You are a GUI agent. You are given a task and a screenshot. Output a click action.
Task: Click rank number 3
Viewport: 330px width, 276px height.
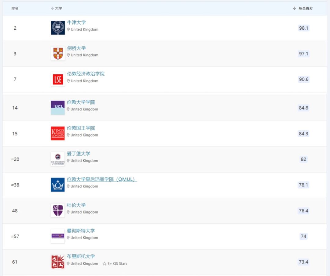pyautogui.click(x=15, y=54)
